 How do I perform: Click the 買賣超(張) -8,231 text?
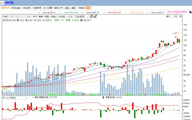click(x=114, y=97)
